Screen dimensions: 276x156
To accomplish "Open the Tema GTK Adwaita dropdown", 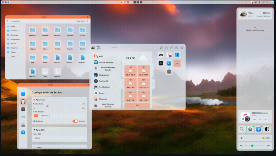I will tap(59, 138).
